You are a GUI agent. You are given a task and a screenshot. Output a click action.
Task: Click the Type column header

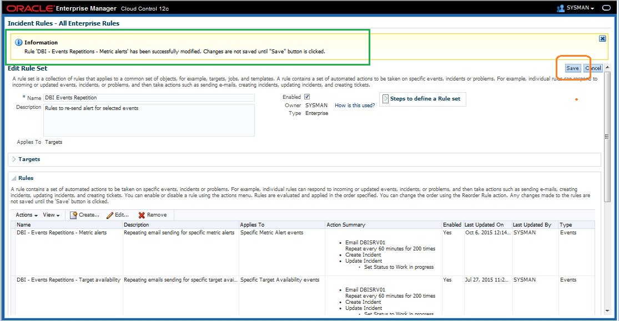[576, 225]
